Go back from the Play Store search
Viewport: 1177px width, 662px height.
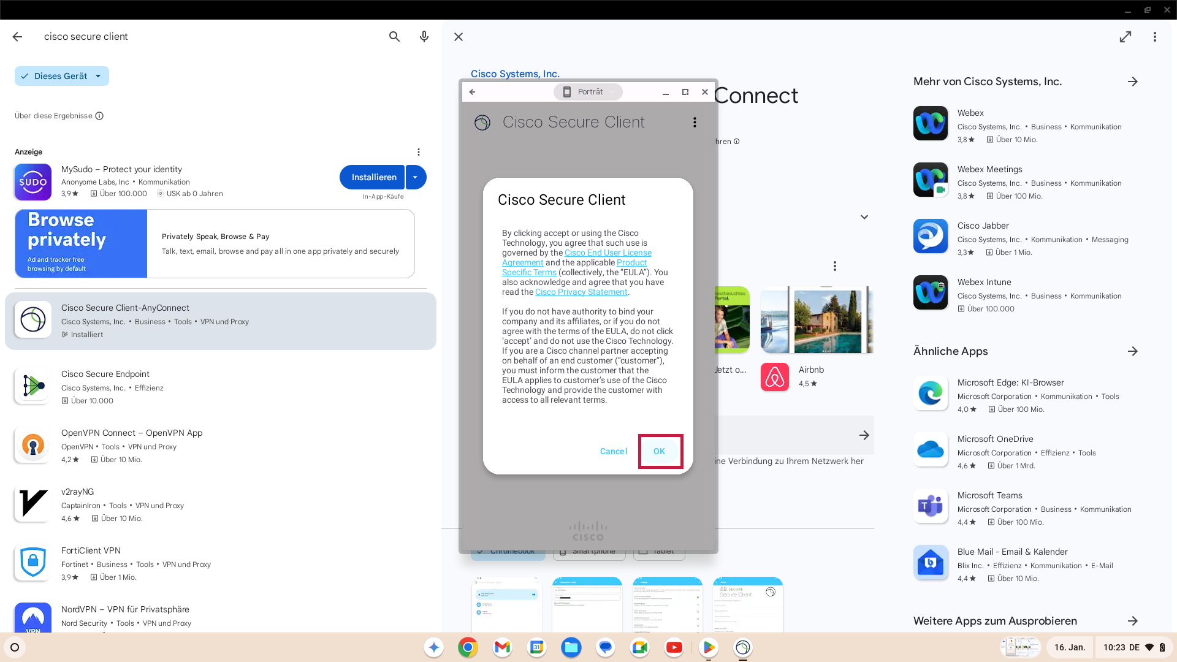[17, 37]
